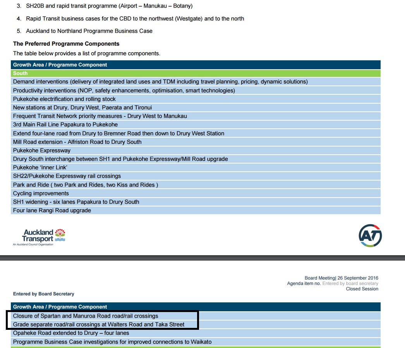Click the Entered by Board Secretary label
Screen dimensions: 405x348
(x=43, y=294)
